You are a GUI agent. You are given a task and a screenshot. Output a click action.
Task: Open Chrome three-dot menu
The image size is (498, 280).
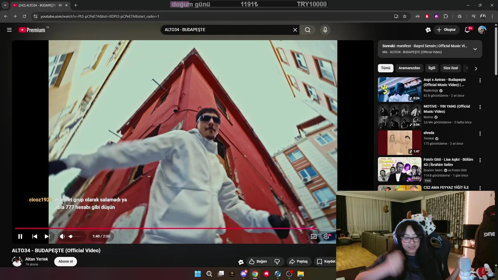pos(492,16)
